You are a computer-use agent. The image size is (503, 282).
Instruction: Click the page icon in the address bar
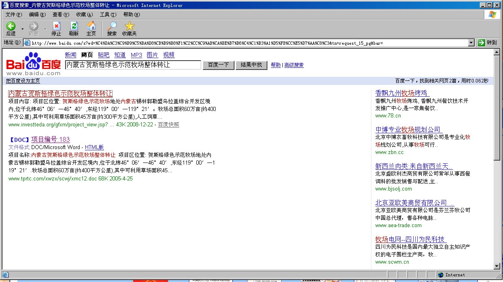coord(27,43)
